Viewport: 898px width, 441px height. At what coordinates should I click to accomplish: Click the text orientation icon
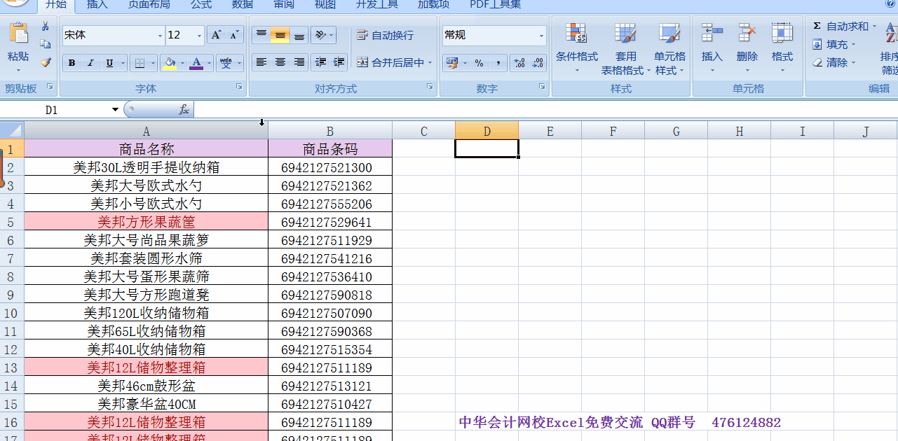(x=319, y=35)
